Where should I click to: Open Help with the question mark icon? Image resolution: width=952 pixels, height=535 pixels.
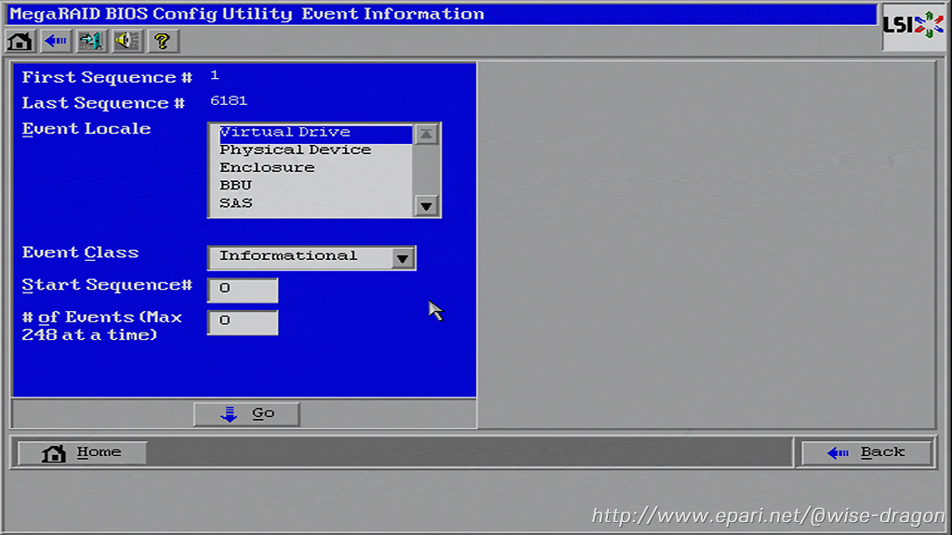pos(162,41)
